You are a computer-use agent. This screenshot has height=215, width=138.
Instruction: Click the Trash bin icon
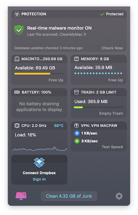[x=76, y=92]
